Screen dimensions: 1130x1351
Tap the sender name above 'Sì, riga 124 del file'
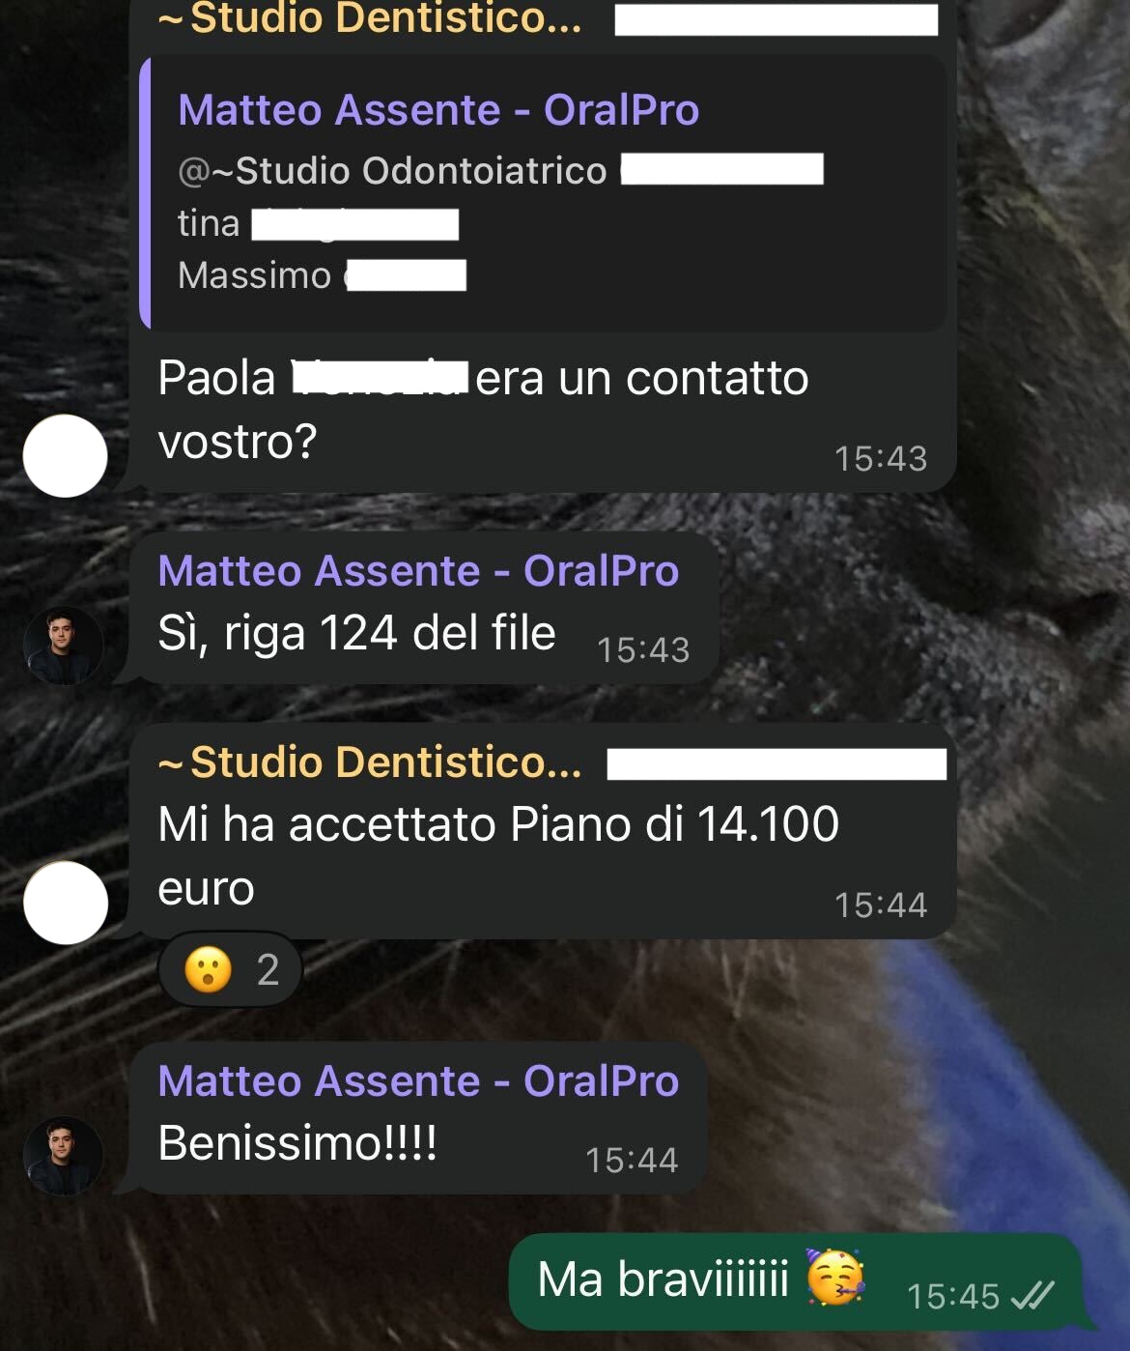tap(418, 570)
